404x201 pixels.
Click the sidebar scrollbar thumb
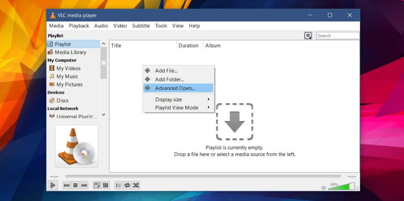click(x=104, y=63)
